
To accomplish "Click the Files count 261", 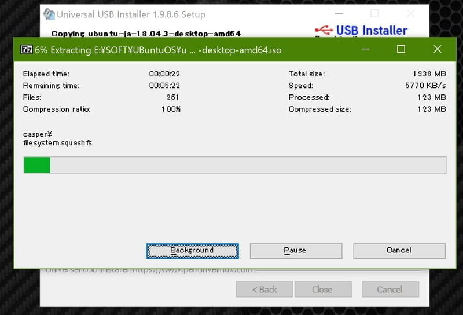I will (x=172, y=97).
